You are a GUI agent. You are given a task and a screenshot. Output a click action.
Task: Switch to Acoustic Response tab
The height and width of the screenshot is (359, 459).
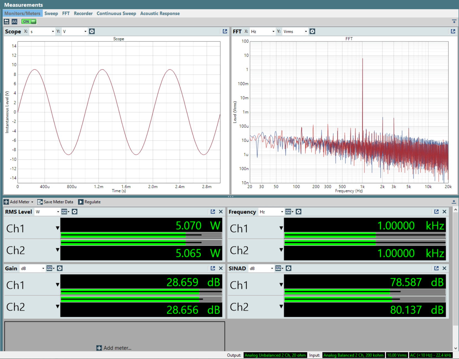click(160, 13)
